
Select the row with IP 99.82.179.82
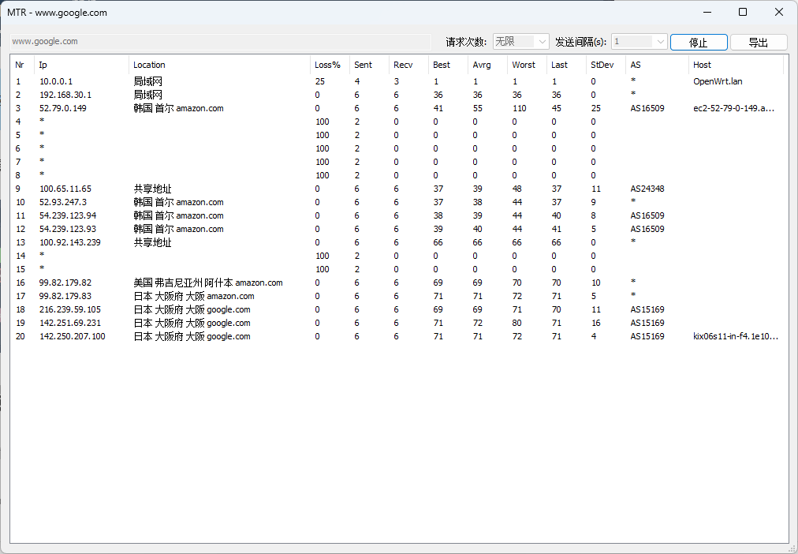pos(65,283)
